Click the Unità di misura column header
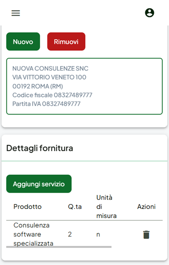The height and width of the screenshot is (265, 169). 106,207
